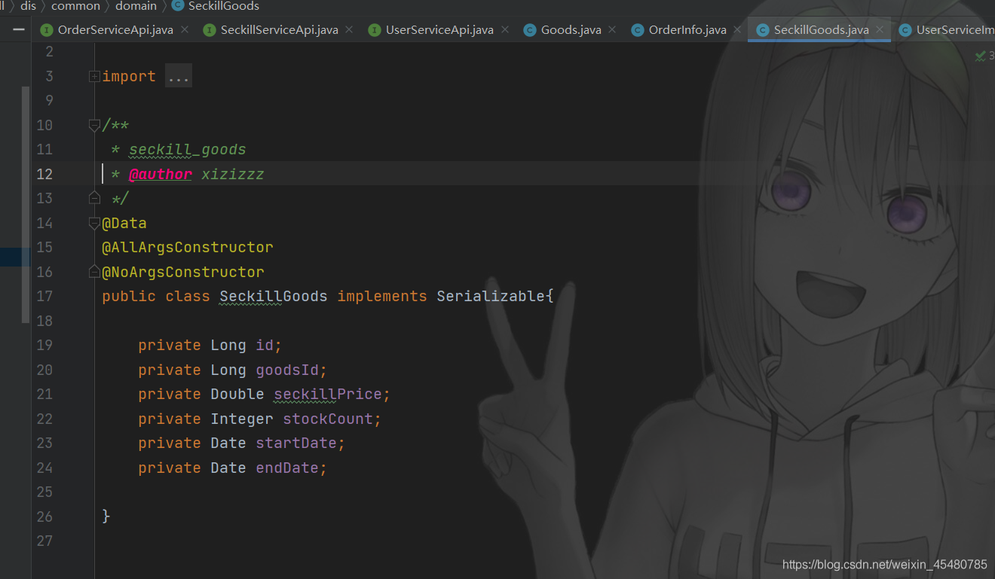Click the interface icon on UserServiceApi.java tab

(x=375, y=30)
